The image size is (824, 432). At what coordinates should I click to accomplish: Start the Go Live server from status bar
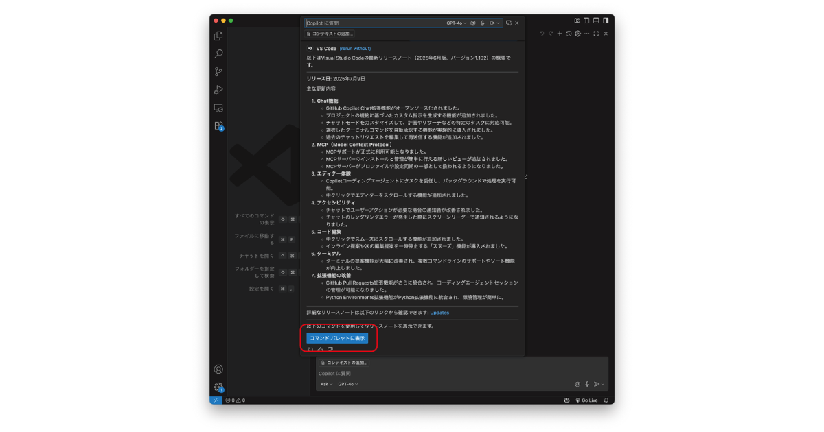click(587, 400)
